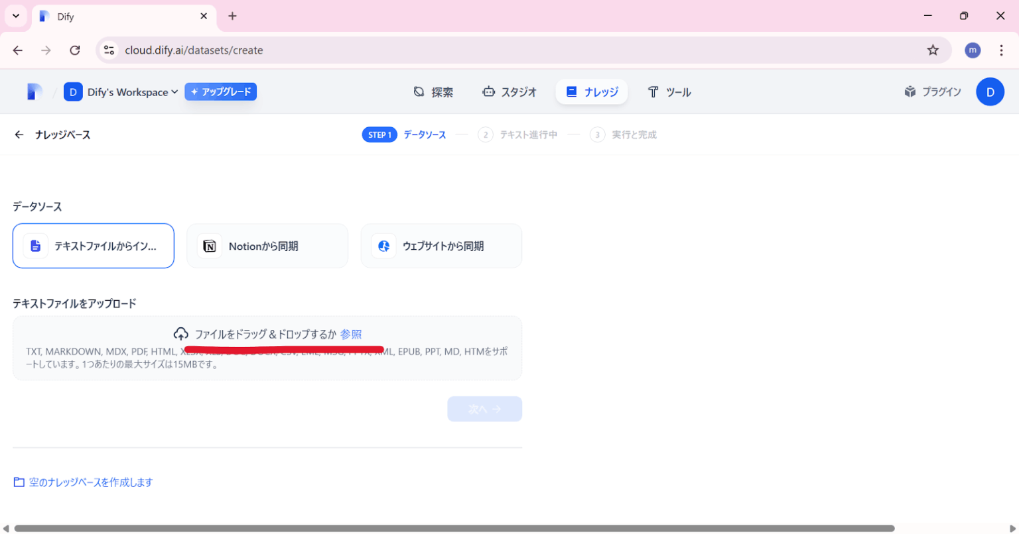Switch to the スタジオ tab
Screen dimensions: 1019x534
coord(510,92)
